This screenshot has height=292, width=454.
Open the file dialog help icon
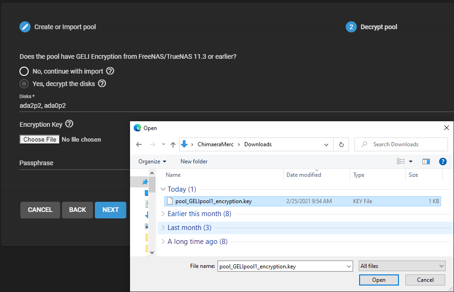click(x=442, y=162)
